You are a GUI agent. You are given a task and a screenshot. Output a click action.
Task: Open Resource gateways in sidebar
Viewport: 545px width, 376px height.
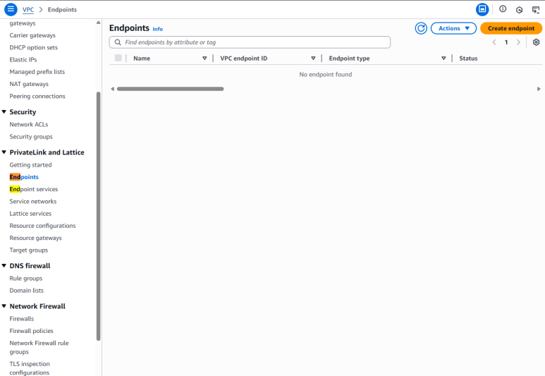point(35,238)
